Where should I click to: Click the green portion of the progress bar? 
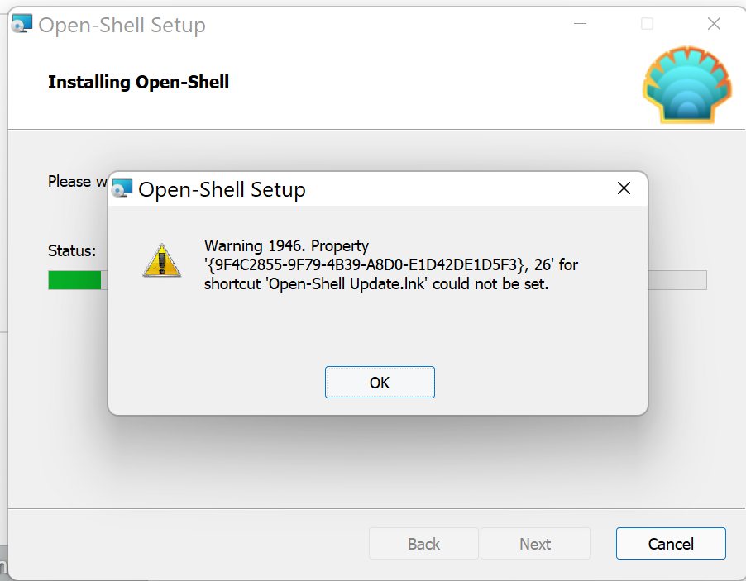coord(74,280)
